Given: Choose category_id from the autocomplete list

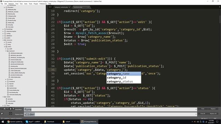Looking at the screenshot, I should click(124, 77).
